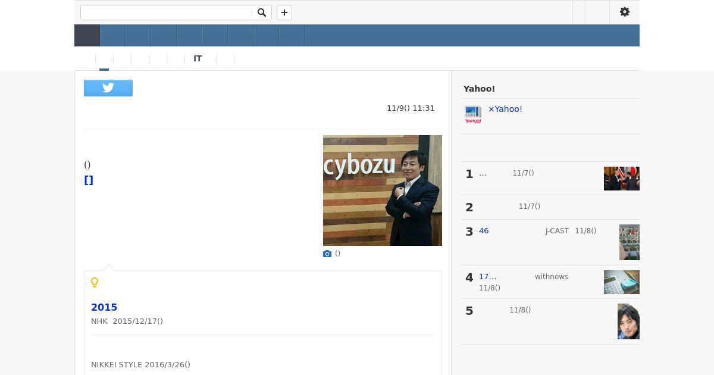Screen dimensions: 714x375
Task: Click the plus button beside search
Action: coord(284,12)
